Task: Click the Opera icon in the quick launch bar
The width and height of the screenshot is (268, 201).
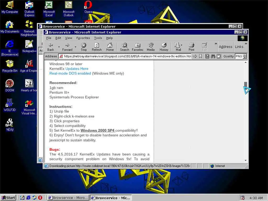Action: (40, 198)
